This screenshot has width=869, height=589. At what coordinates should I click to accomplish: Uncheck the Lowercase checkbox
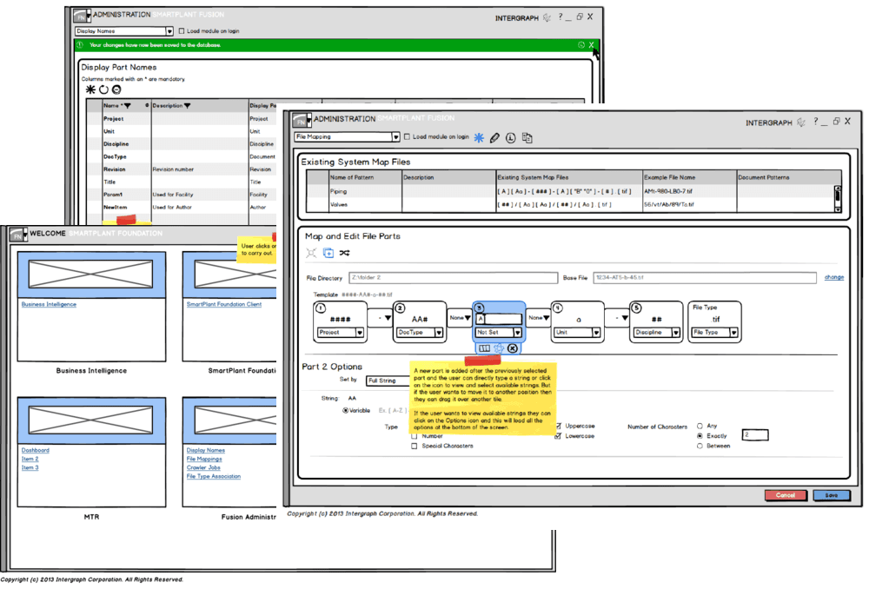(x=558, y=436)
